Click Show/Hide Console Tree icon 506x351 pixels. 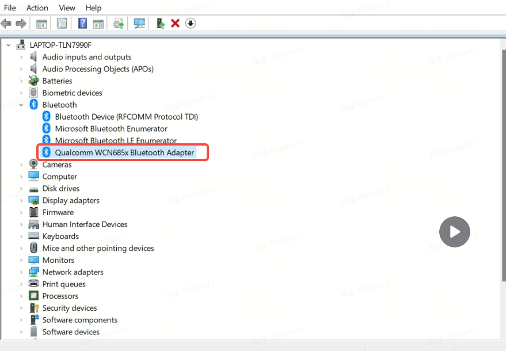coord(41,24)
